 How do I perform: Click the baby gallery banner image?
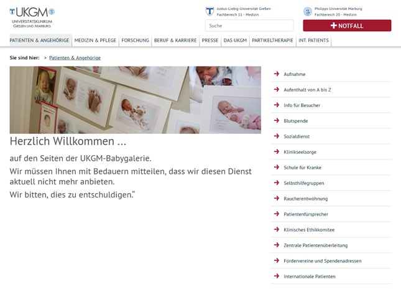(136, 100)
